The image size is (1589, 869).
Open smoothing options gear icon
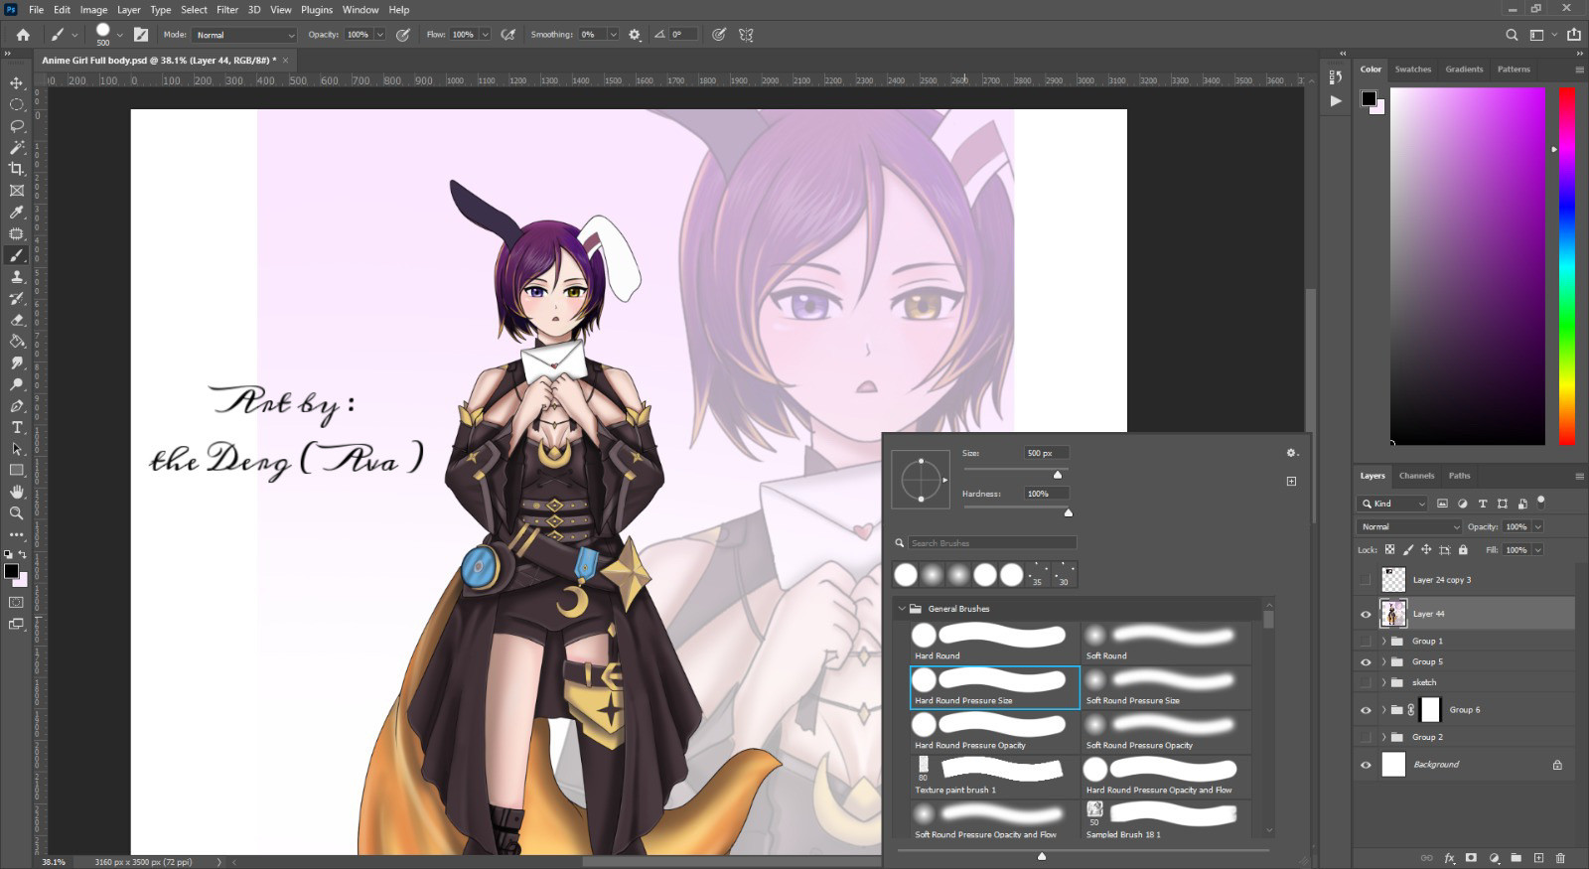click(635, 35)
